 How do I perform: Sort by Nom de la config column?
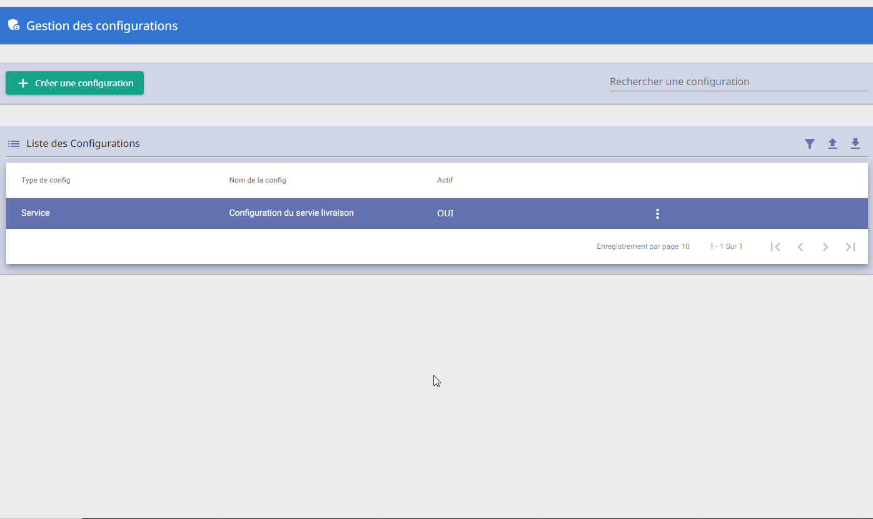click(258, 180)
